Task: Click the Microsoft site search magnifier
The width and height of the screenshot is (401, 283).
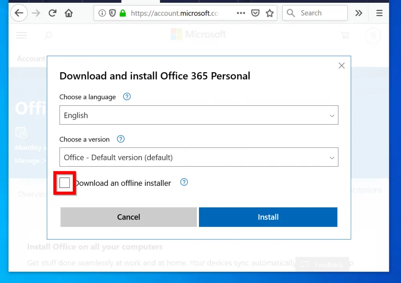Action: coord(47,35)
